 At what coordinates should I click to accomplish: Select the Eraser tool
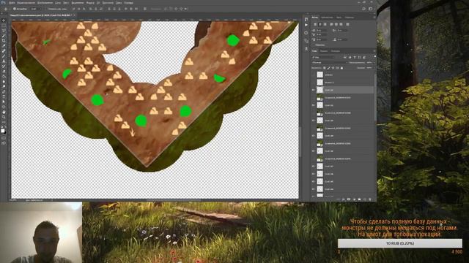pyautogui.click(x=4, y=72)
